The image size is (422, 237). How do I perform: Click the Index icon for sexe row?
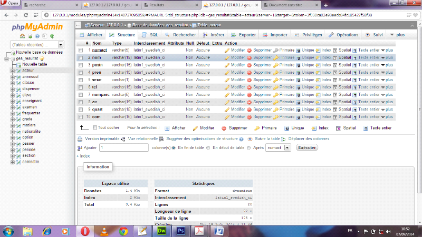318,80
